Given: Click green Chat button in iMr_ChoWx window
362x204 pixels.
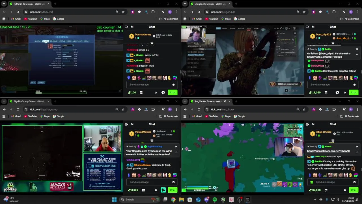Looking at the screenshot, I should coord(354,190).
